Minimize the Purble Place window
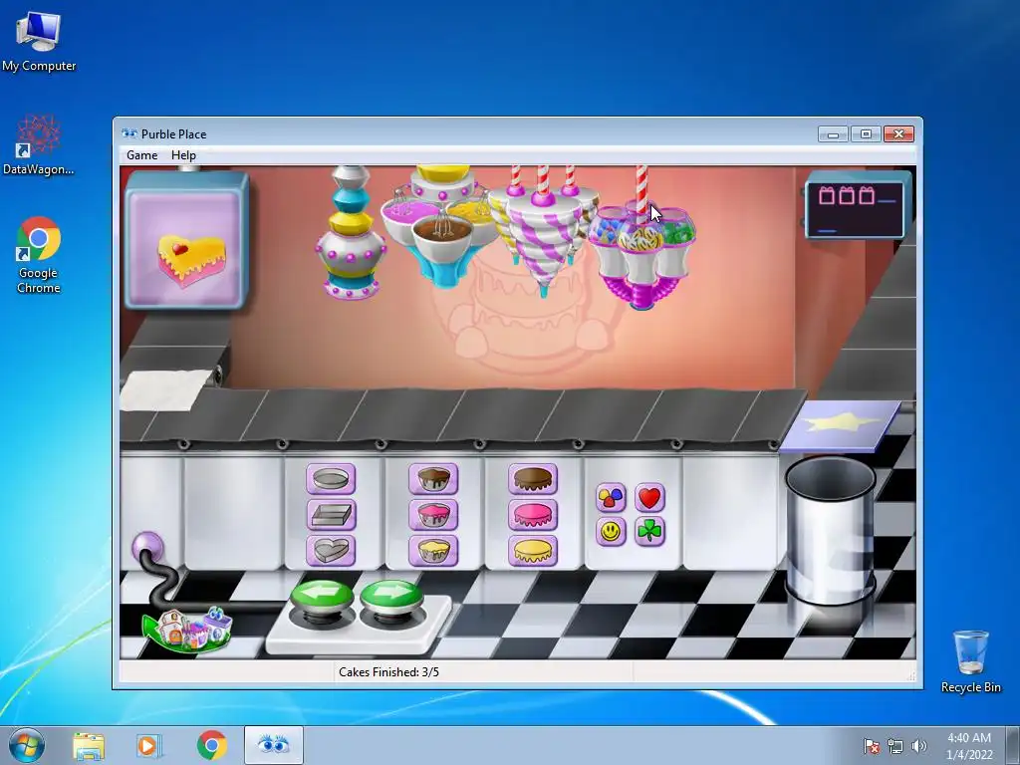The height and width of the screenshot is (765, 1020). (834, 134)
